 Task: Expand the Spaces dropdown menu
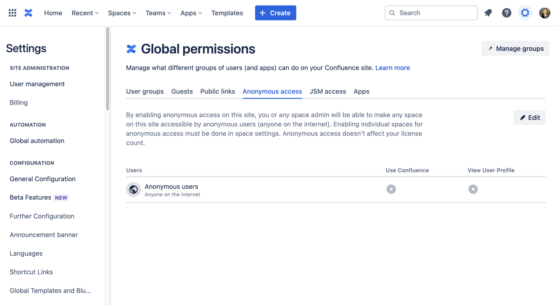(x=122, y=13)
